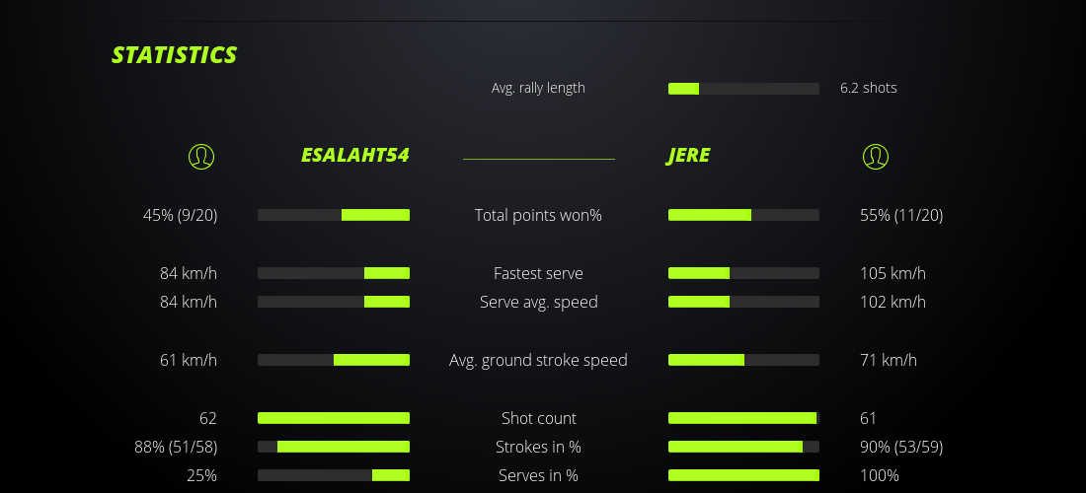Select the ESALAHT54 player name
Screen dimensions: 1086x493
click(x=354, y=156)
